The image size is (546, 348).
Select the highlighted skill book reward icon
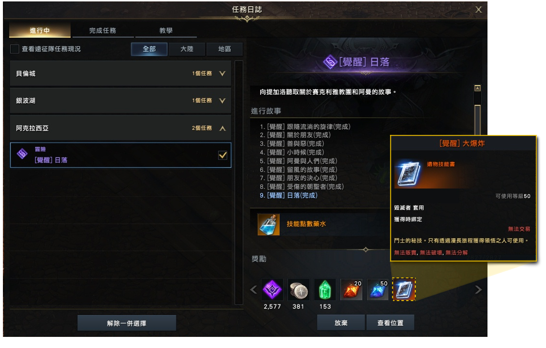pyautogui.click(x=404, y=290)
